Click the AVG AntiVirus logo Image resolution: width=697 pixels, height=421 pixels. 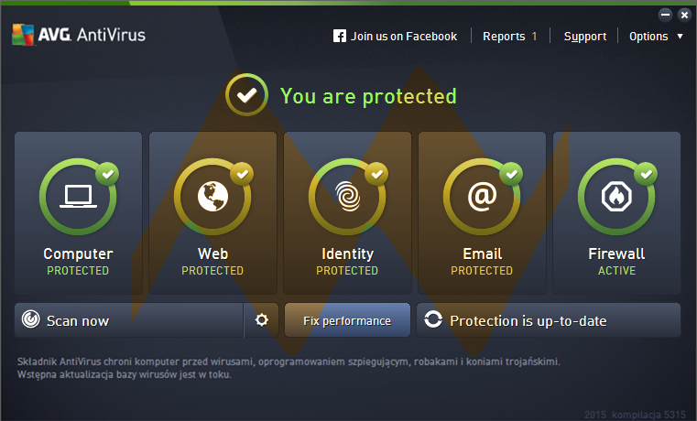(78, 35)
